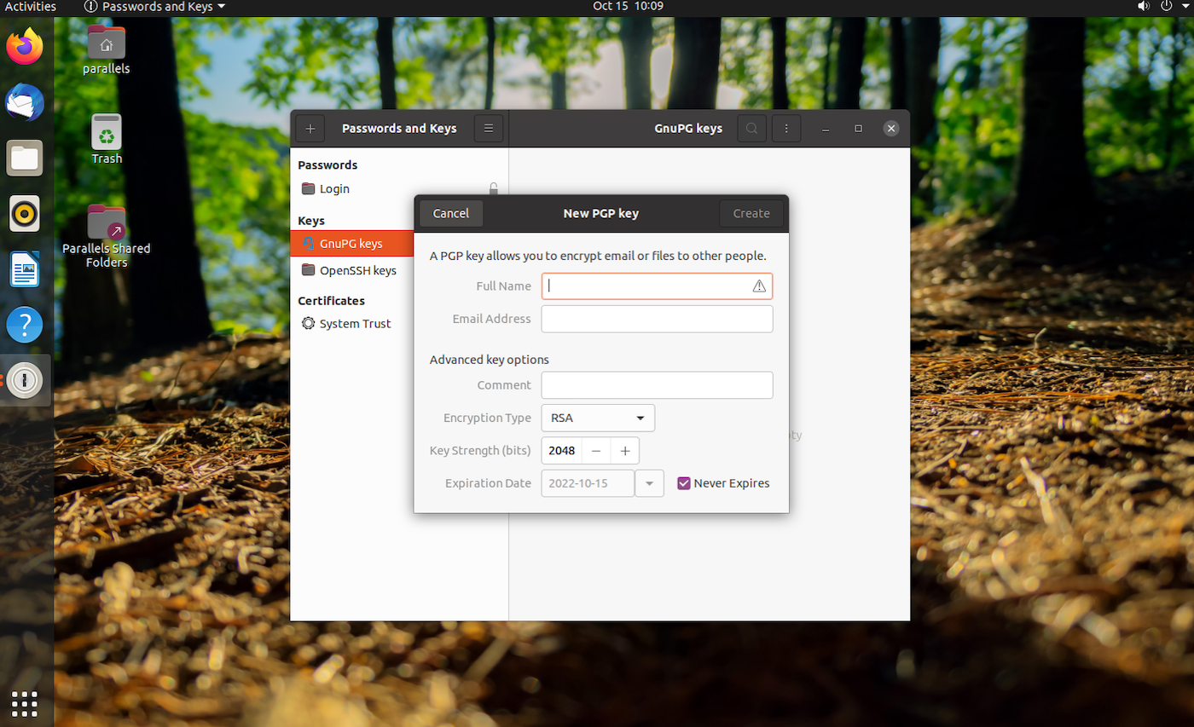The image size is (1194, 727).
Task: Click the Create button
Action: pos(751,213)
